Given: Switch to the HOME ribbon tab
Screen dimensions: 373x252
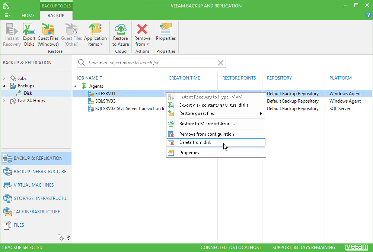Looking at the screenshot, I should [28, 16].
